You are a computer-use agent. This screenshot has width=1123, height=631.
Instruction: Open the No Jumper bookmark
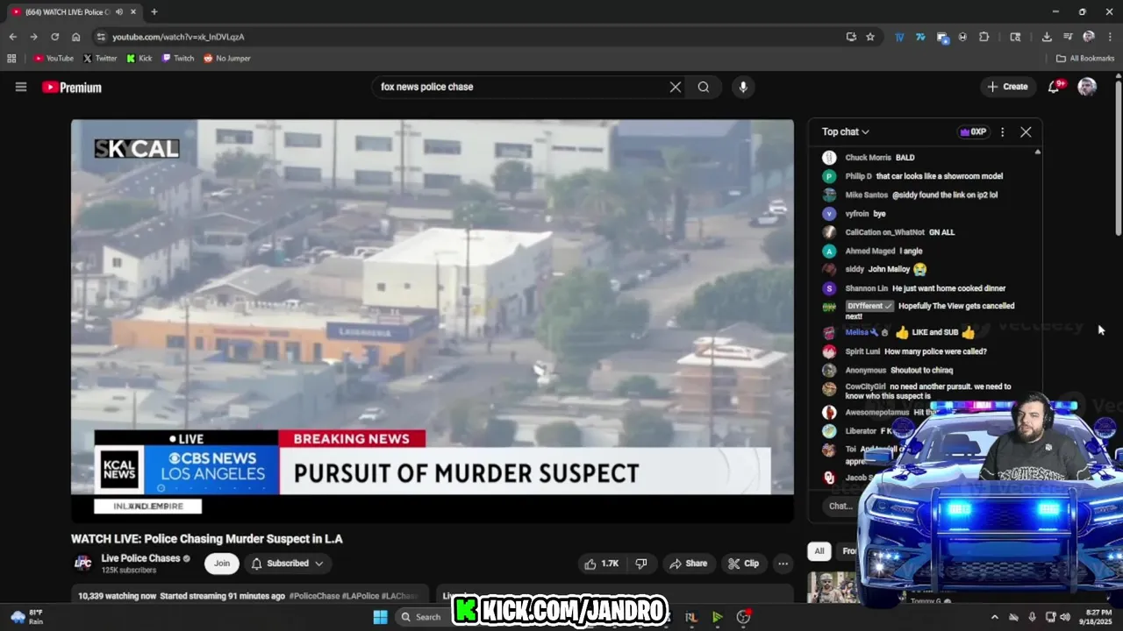tap(227, 59)
